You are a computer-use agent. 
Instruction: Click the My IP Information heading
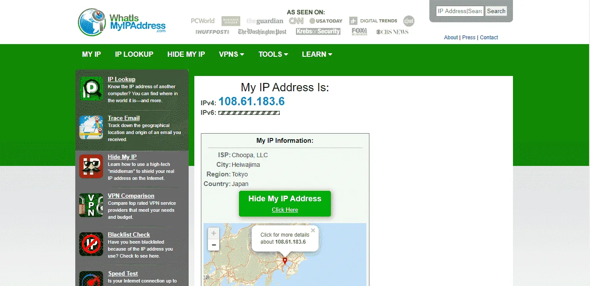tap(285, 141)
